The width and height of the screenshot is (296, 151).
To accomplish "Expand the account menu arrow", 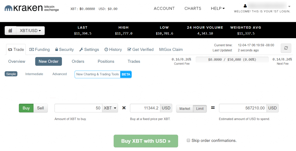I will [x=289, y=7].
